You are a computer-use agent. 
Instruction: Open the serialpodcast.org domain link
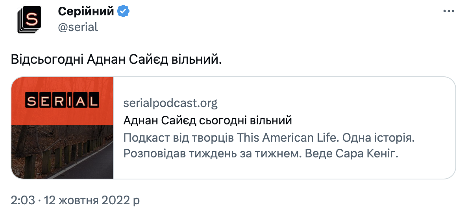click(x=170, y=103)
